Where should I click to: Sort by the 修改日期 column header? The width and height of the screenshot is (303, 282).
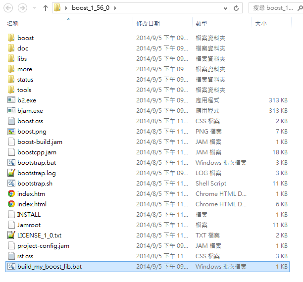point(148,24)
